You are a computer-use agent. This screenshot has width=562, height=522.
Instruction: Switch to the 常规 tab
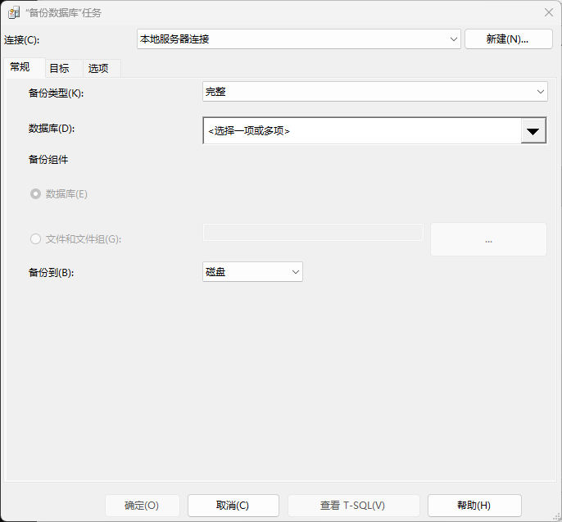pyautogui.click(x=20, y=68)
